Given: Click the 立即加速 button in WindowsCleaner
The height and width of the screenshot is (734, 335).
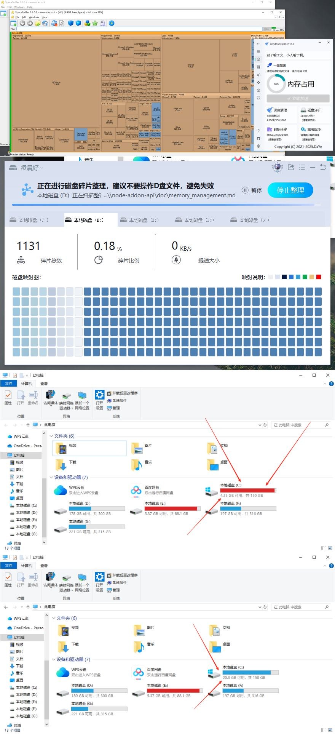Looking at the screenshot, I should coord(298,98).
